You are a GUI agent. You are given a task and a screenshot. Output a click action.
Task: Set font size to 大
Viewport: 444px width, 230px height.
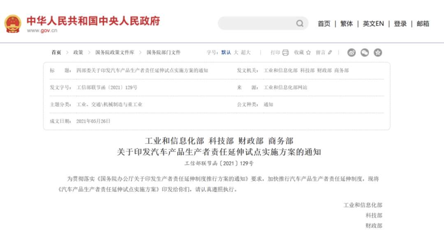pyautogui.click(x=236, y=53)
